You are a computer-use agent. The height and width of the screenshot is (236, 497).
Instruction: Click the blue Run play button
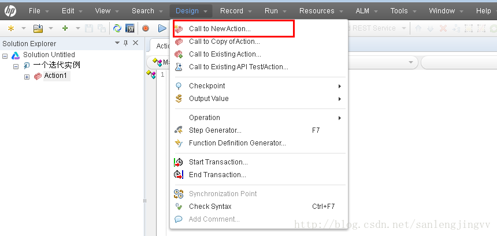(x=162, y=28)
